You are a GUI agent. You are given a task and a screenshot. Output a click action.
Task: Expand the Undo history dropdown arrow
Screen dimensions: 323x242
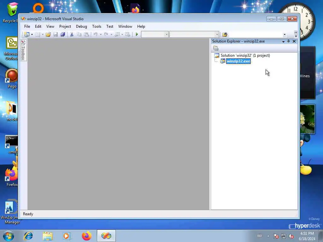point(101,34)
